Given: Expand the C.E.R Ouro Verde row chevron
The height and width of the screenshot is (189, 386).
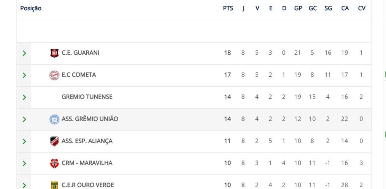Looking at the screenshot, I should point(24,185).
